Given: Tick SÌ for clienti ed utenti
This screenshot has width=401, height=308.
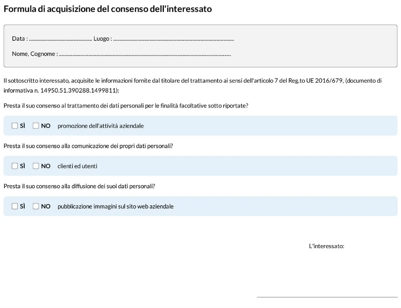Looking at the screenshot, I should [14, 166].
